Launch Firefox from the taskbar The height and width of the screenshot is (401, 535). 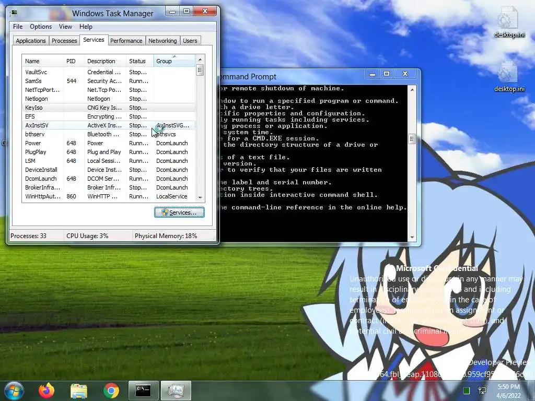(x=46, y=391)
